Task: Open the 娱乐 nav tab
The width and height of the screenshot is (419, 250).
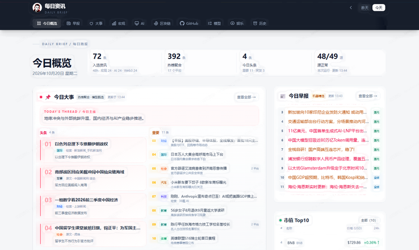Action: pos(237,23)
